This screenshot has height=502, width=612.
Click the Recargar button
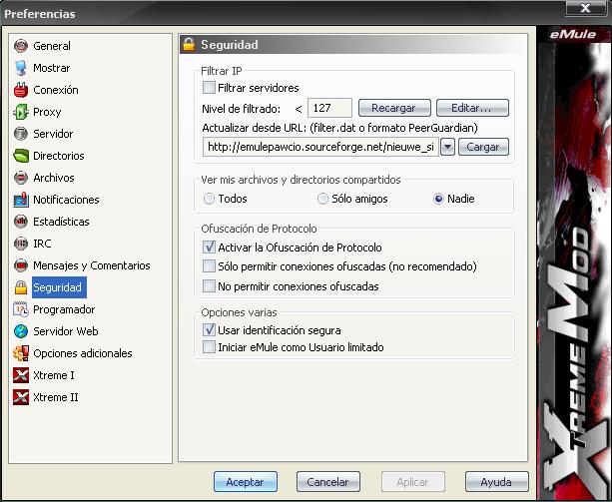(394, 108)
